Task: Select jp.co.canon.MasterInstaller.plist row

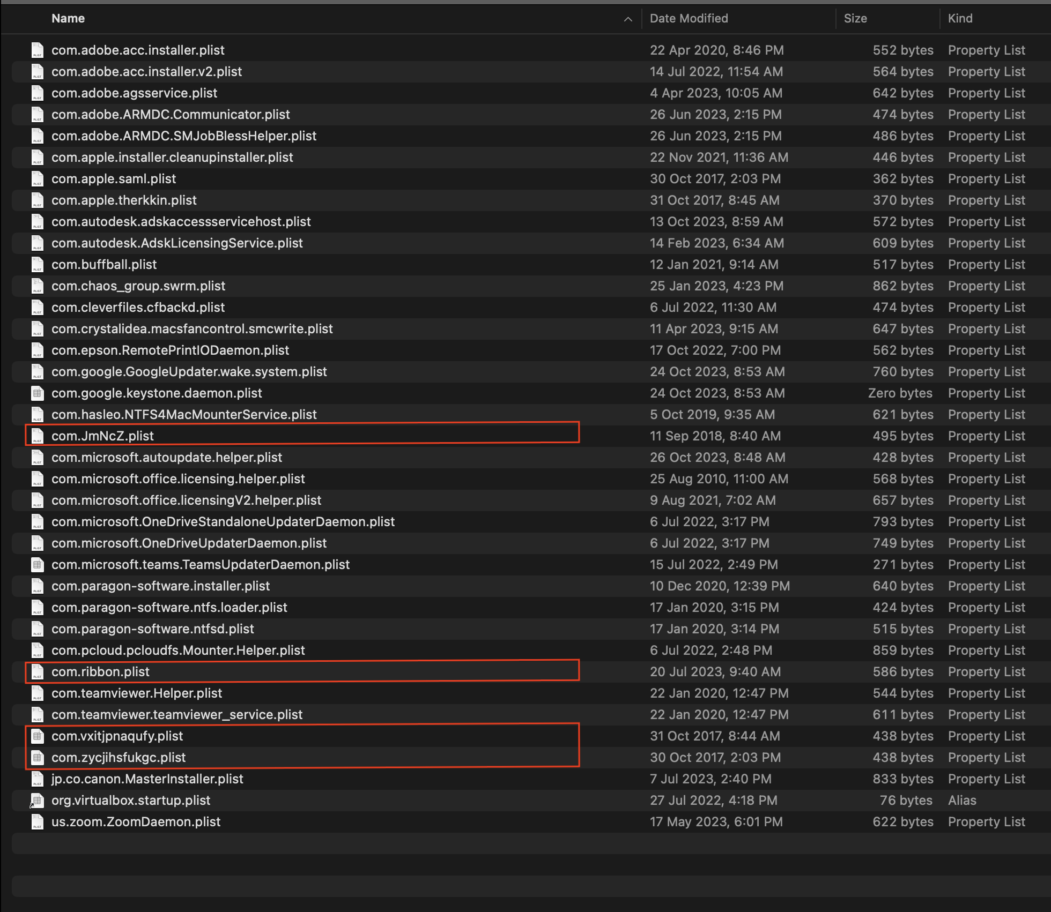Action: (x=147, y=779)
